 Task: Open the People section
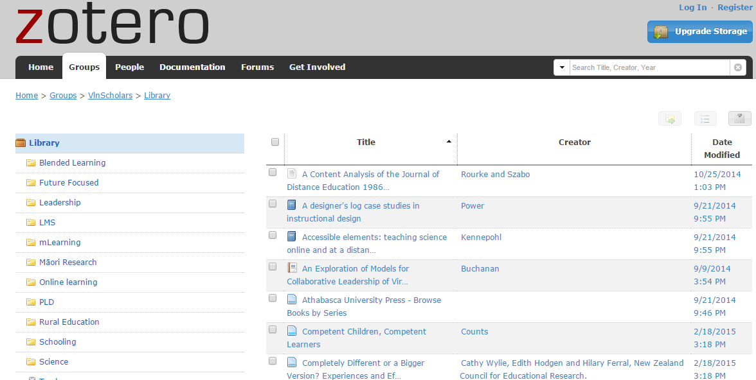coord(129,67)
